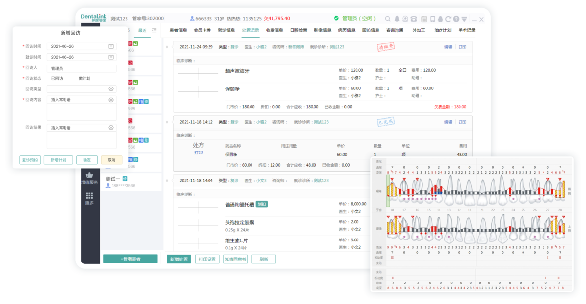Click 编辑 link on 2021-11-24 record
This screenshot has height=304, width=586.
[448, 47]
